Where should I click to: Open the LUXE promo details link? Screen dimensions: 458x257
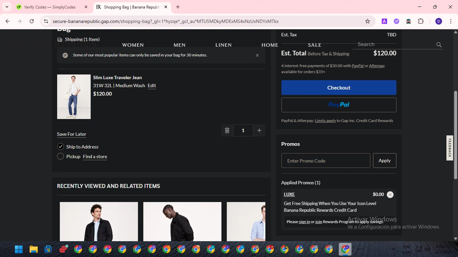point(289,195)
